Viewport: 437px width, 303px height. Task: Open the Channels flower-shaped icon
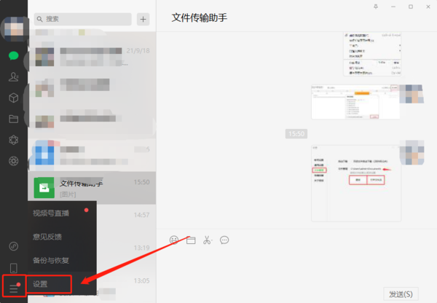pyautogui.click(x=13, y=140)
